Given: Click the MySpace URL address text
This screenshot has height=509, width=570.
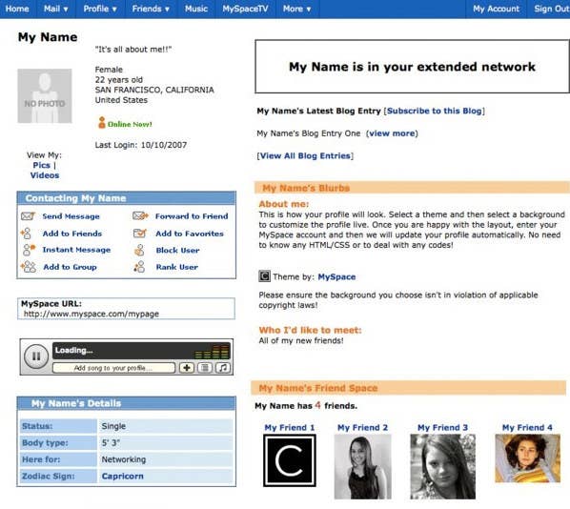Looking at the screenshot, I should tap(92, 314).
